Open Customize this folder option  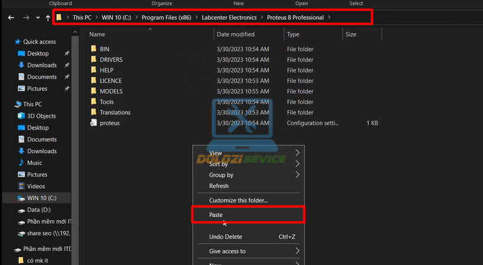(x=238, y=200)
